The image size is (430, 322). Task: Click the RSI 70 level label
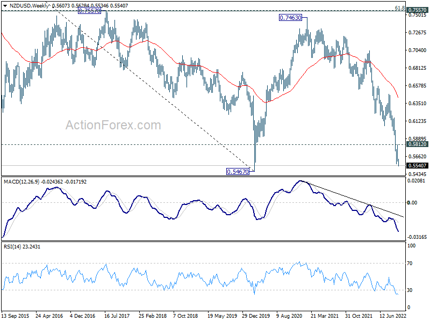[x=410, y=264]
